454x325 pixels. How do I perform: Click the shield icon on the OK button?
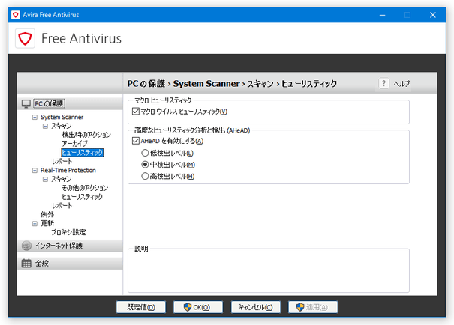click(188, 307)
